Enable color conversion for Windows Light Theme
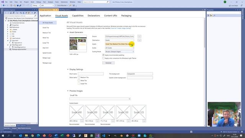The height and width of the screenshot is (138, 245). coord(103,58)
